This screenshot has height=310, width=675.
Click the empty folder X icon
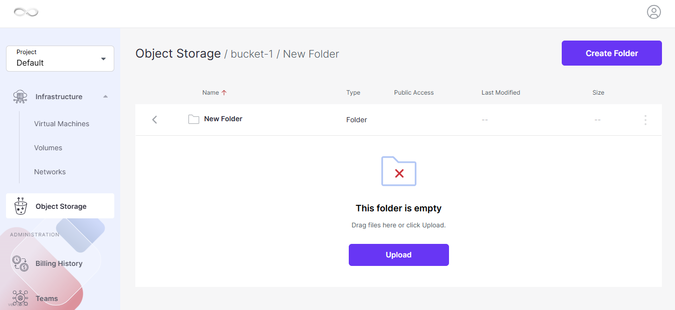(399, 171)
